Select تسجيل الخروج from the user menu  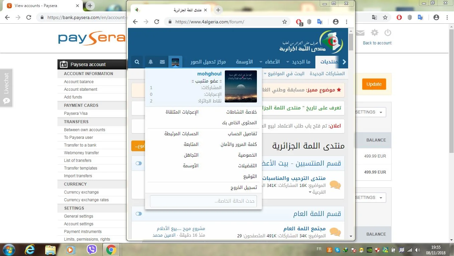point(244,188)
